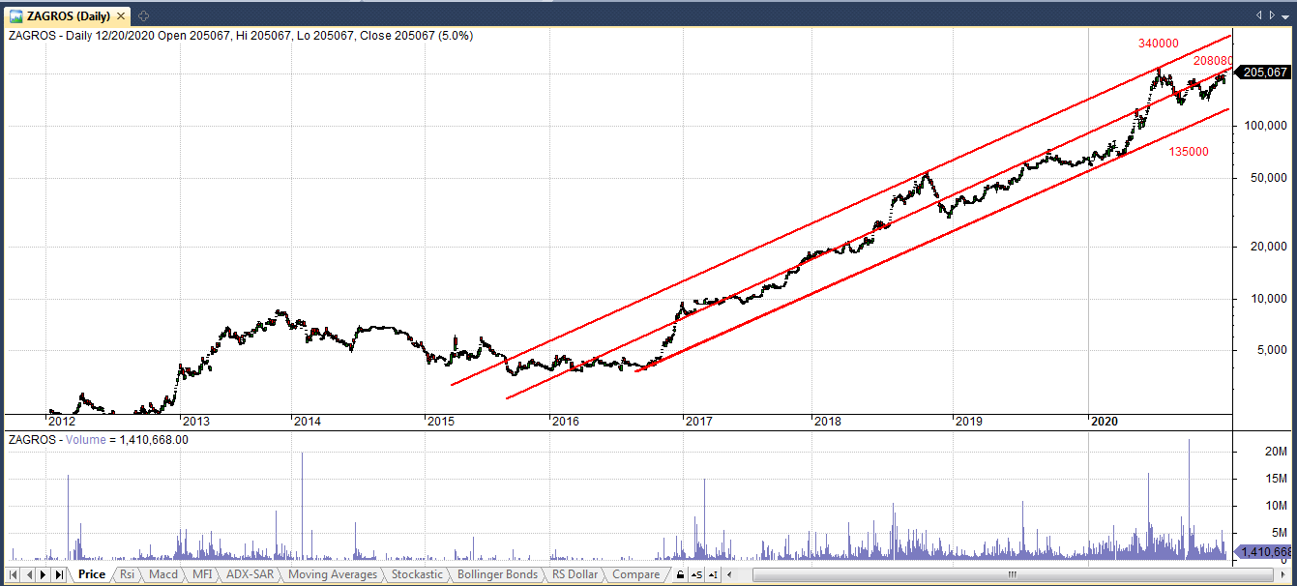
Task: Toggle the symbol link 'S' button
Action: [x=696, y=574]
